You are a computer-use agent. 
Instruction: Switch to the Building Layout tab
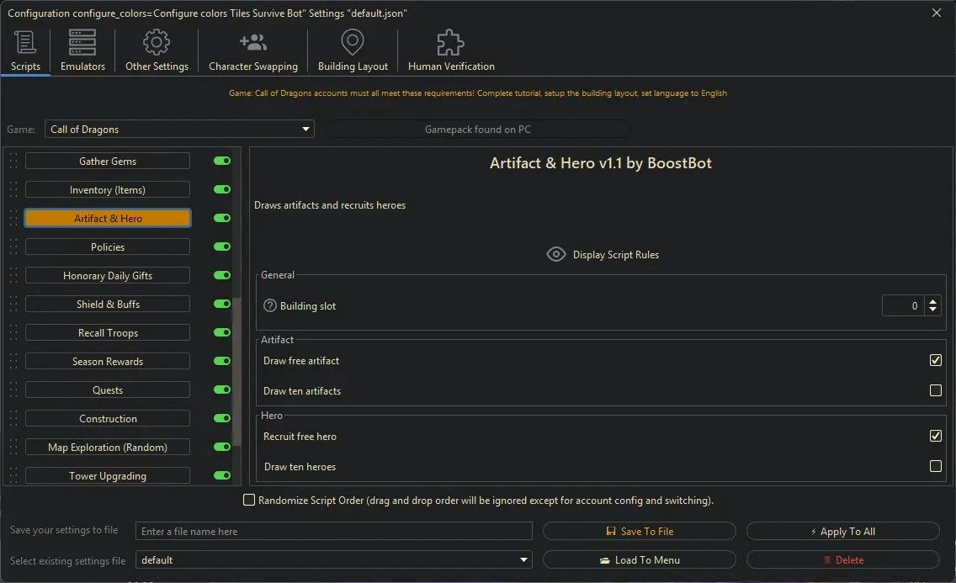coord(352,50)
